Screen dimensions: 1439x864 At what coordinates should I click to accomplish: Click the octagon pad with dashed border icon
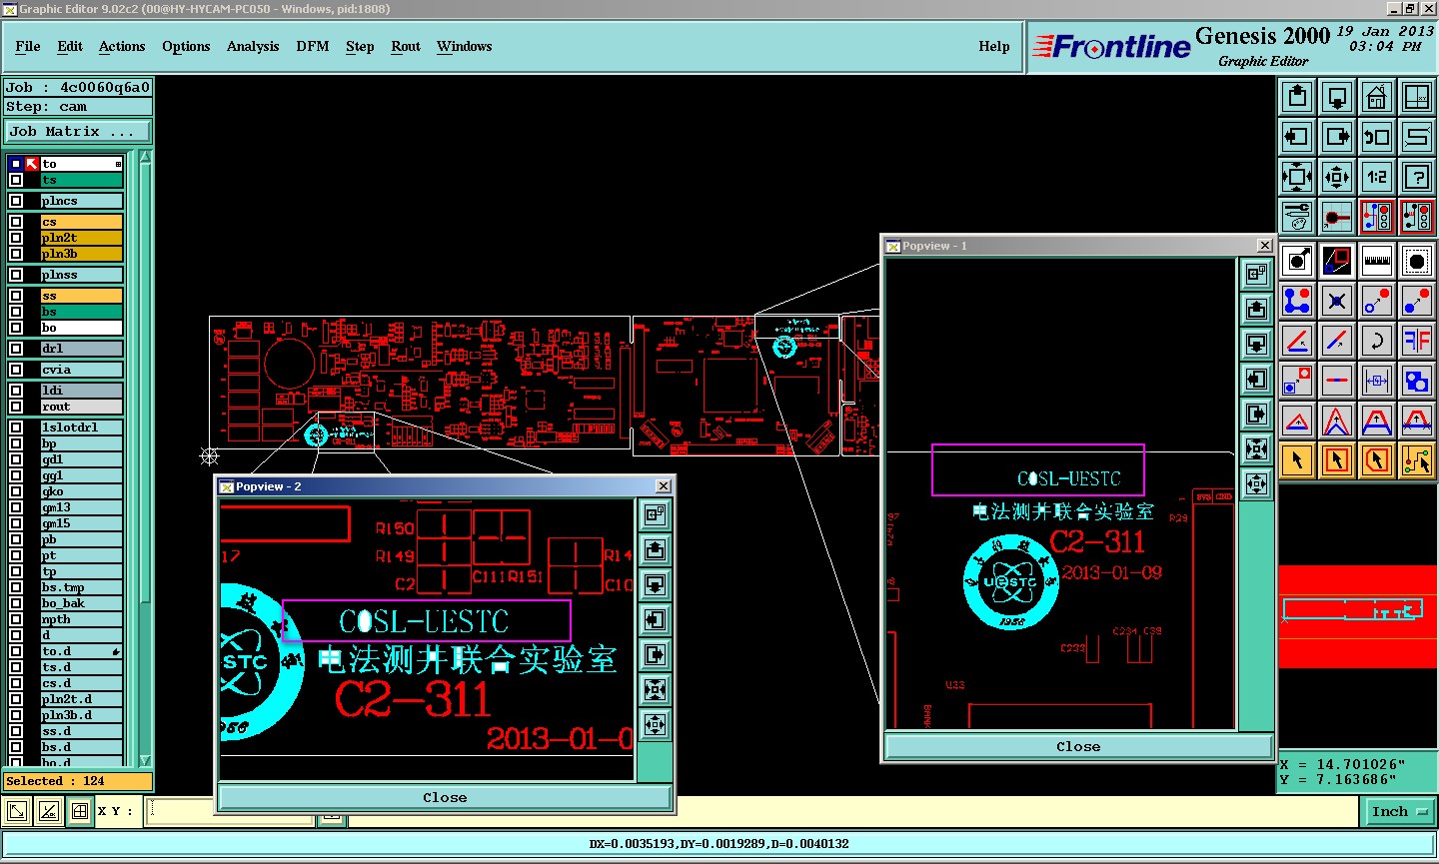pos(1417,262)
